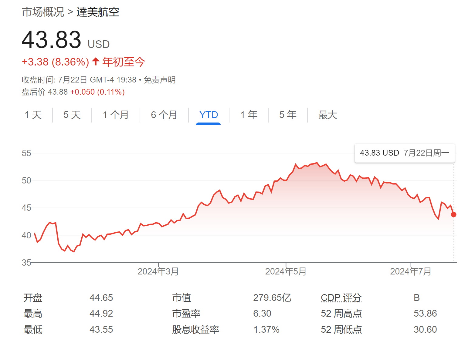The width and height of the screenshot is (475, 343).
Task: Click the 2024年3月 axis label
Action: pyautogui.click(x=158, y=271)
